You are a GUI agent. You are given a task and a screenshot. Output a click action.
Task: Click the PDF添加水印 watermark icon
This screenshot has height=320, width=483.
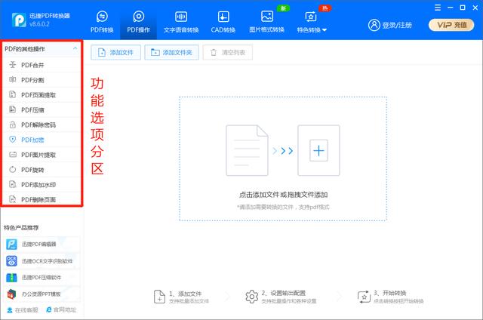pos(13,184)
